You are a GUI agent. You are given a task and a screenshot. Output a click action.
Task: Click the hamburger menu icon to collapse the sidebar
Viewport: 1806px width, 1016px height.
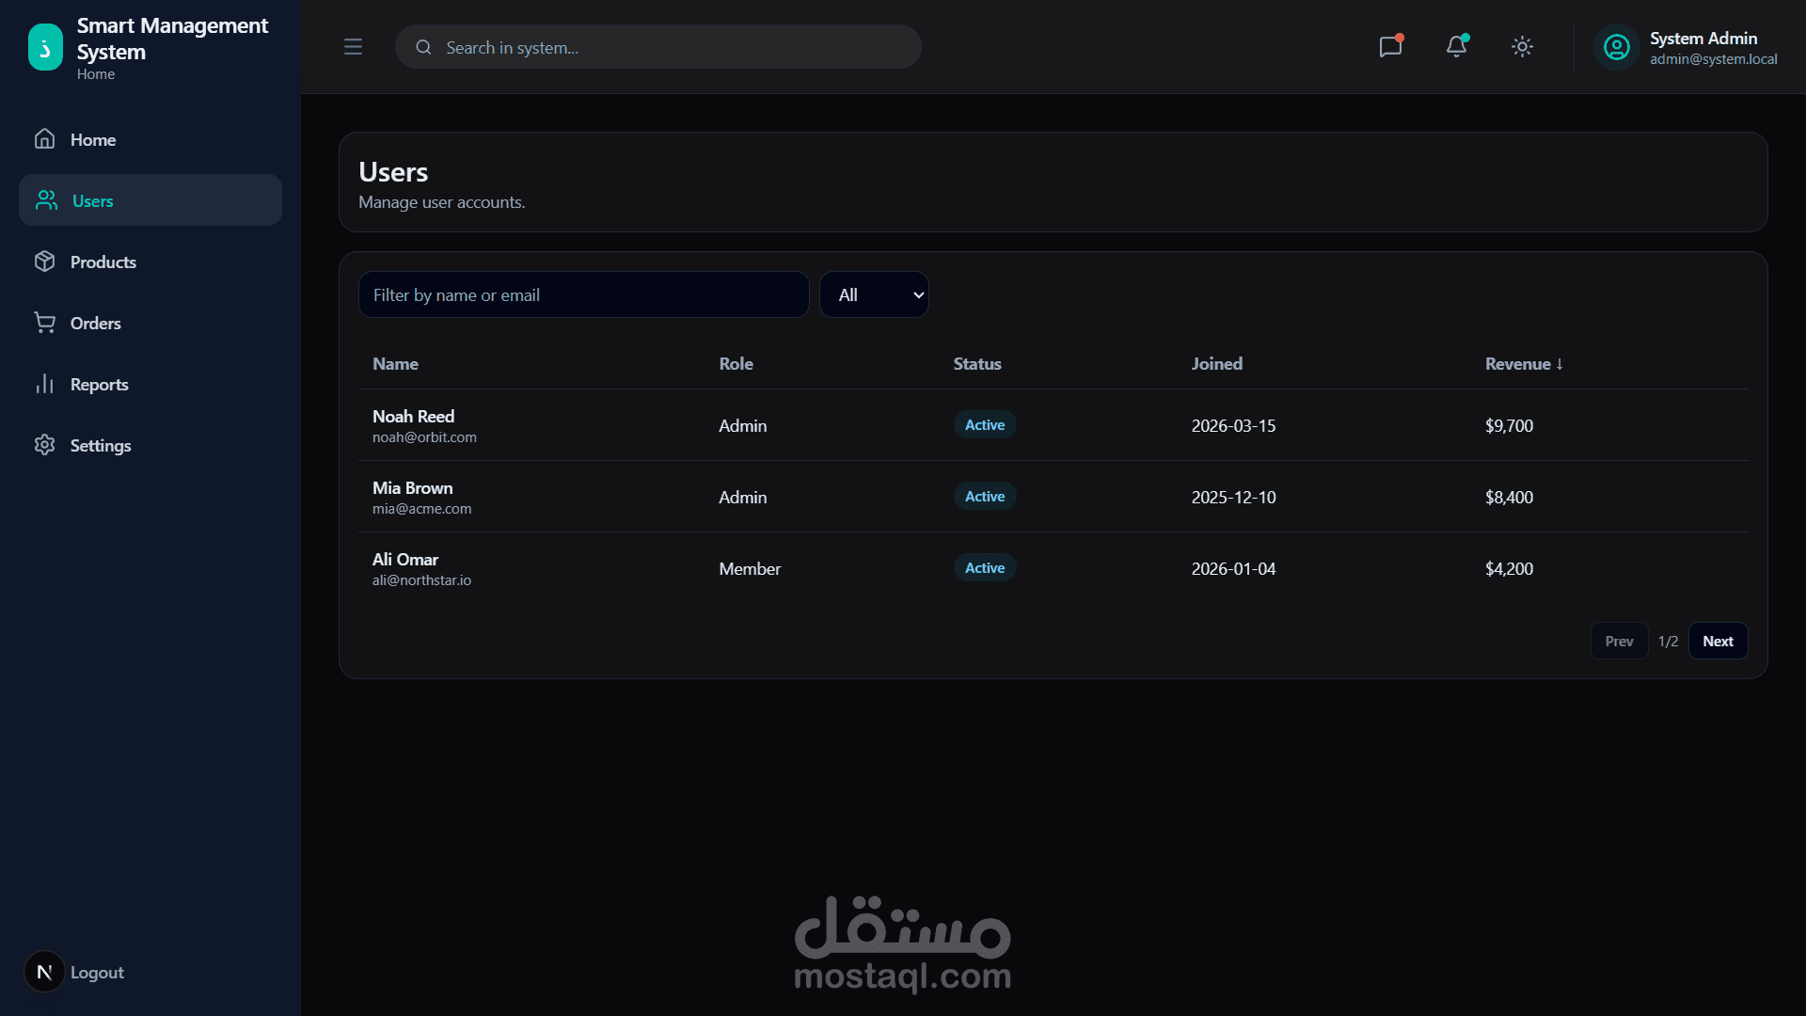pos(353,47)
